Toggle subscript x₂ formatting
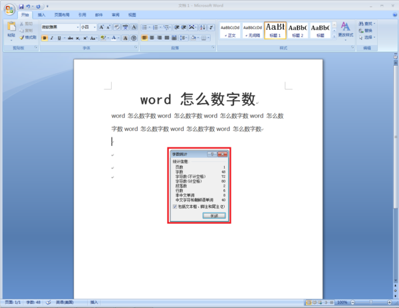 (x=78, y=38)
